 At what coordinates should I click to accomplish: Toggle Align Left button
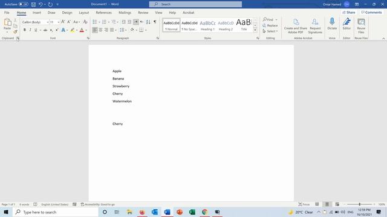click(x=94, y=30)
